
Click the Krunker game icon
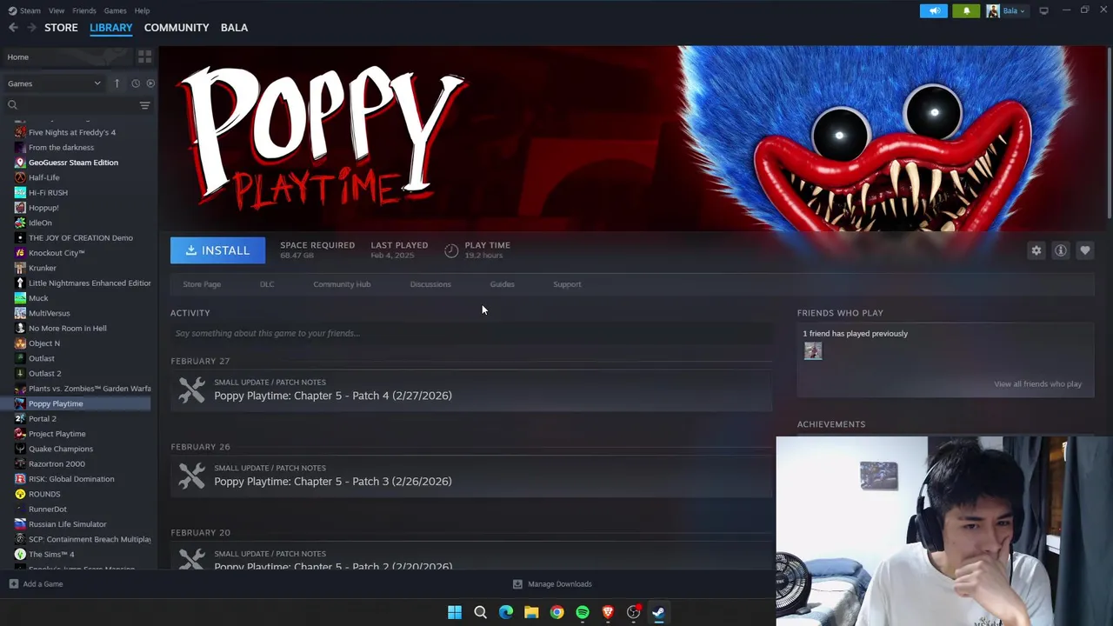point(20,268)
